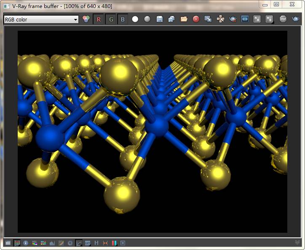Toggle the LUT correction icon in bottom bar
The height and width of the screenshot is (250, 305).
(x=88, y=243)
